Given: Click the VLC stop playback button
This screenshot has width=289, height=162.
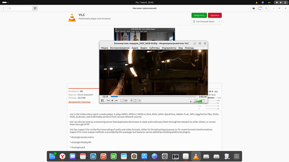Looking at the screenshot, I should [112, 100].
